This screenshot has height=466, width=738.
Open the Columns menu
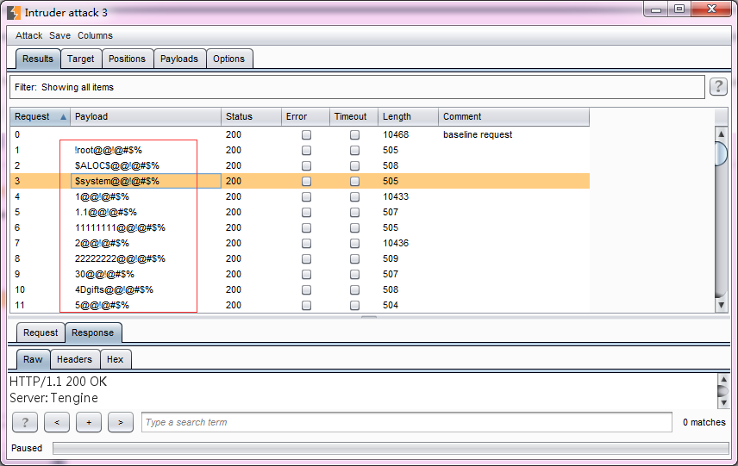pyautogui.click(x=95, y=35)
